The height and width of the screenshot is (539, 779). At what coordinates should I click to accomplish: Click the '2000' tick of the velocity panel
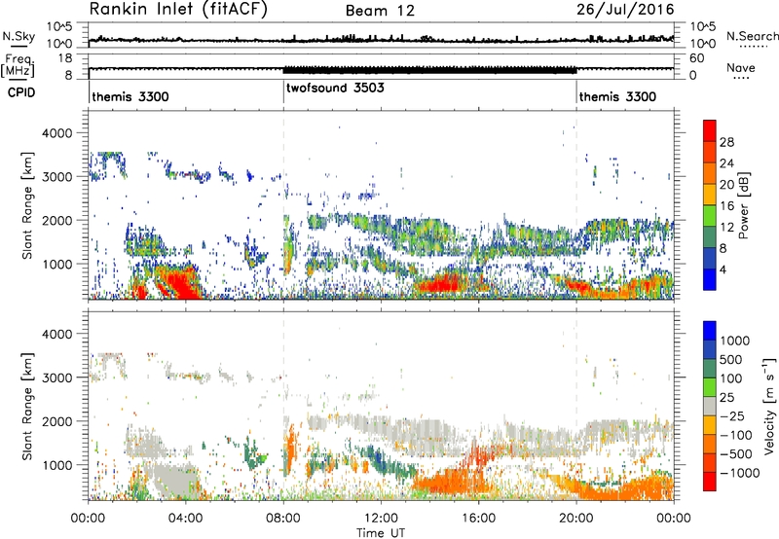[x=57, y=421]
